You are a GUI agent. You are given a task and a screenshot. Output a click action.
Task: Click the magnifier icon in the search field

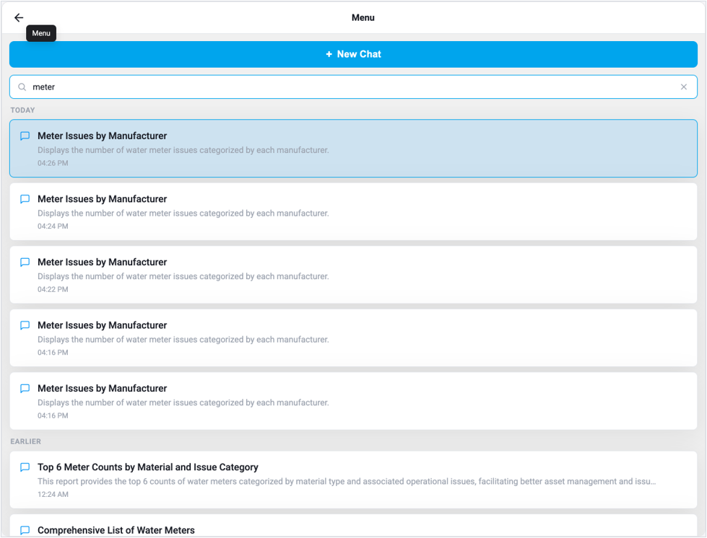tap(22, 87)
